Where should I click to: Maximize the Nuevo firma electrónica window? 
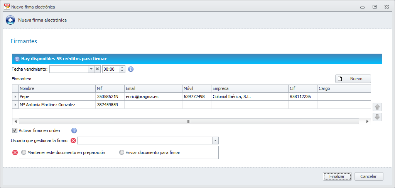pyautogui.click(x=375, y=7)
